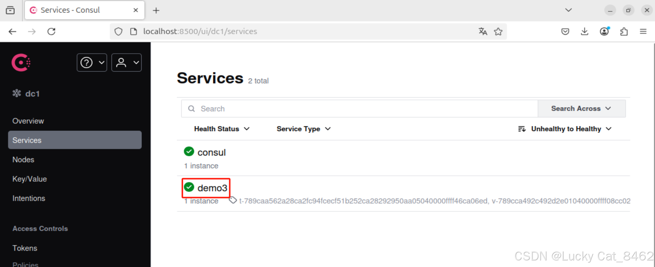Viewport: 655px width, 267px height.
Task: Bookmark this page with star icon
Action: [498, 31]
